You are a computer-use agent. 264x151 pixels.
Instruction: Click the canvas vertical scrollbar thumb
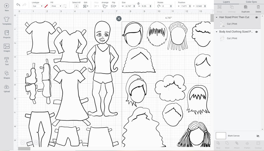(212, 18)
